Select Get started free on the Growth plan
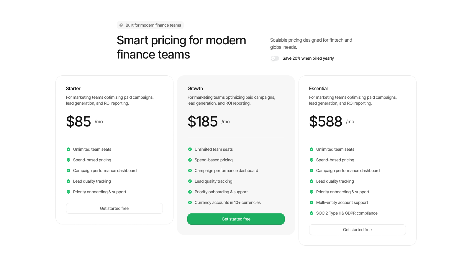Image resolution: width=472 pixels, height=266 pixels. coord(236,219)
